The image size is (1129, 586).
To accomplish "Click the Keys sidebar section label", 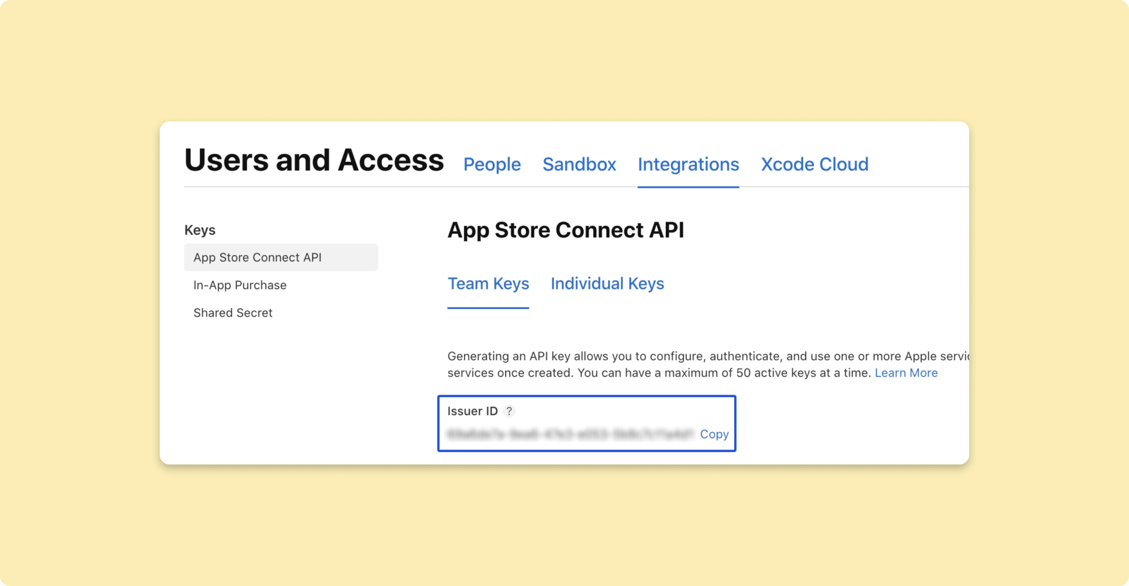I will tap(199, 230).
